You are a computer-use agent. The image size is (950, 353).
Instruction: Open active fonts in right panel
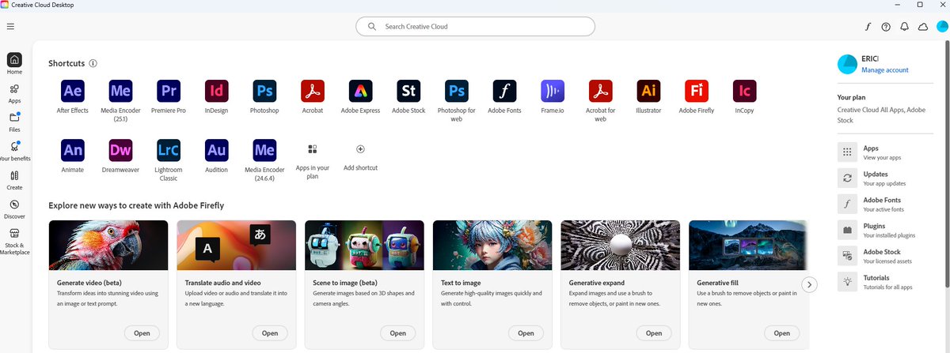click(x=887, y=205)
